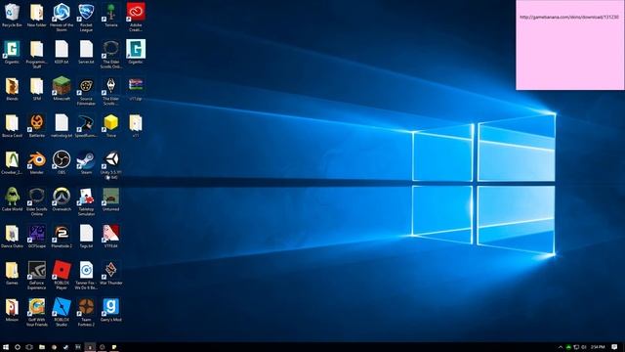Image resolution: width=625 pixels, height=352 pixels.
Task: Open the Terraria shortcut
Action: click(x=110, y=16)
